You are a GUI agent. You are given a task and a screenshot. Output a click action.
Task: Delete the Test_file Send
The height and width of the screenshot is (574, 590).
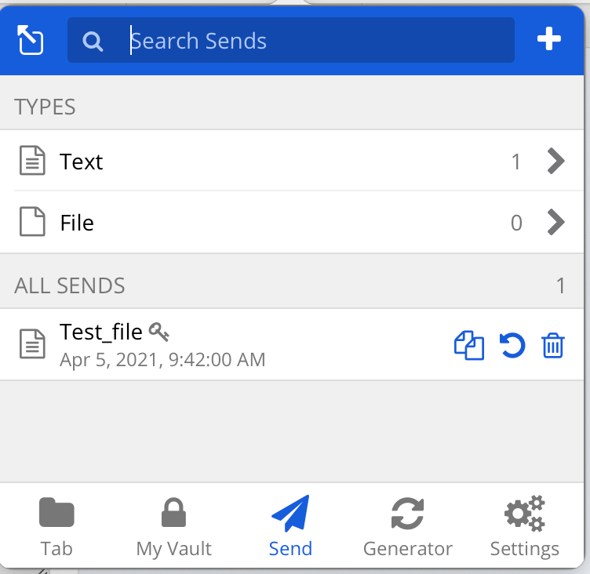[x=553, y=345]
